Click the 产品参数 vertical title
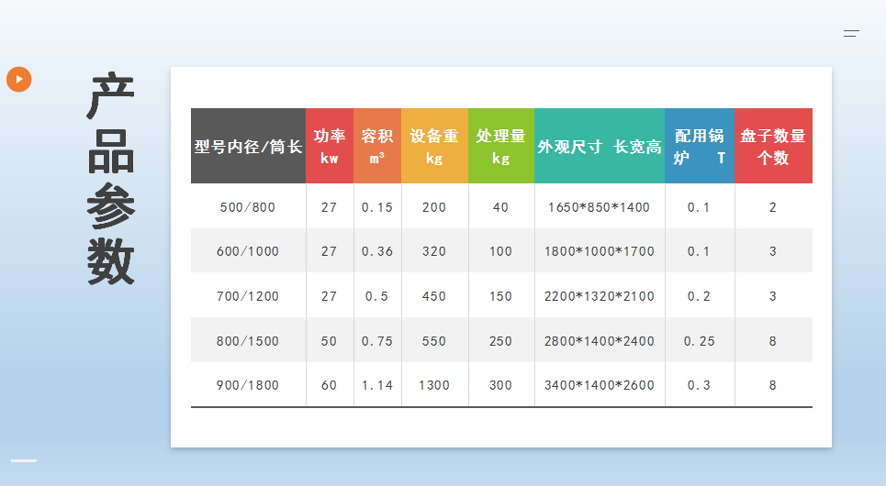886x486 pixels. (111, 179)
